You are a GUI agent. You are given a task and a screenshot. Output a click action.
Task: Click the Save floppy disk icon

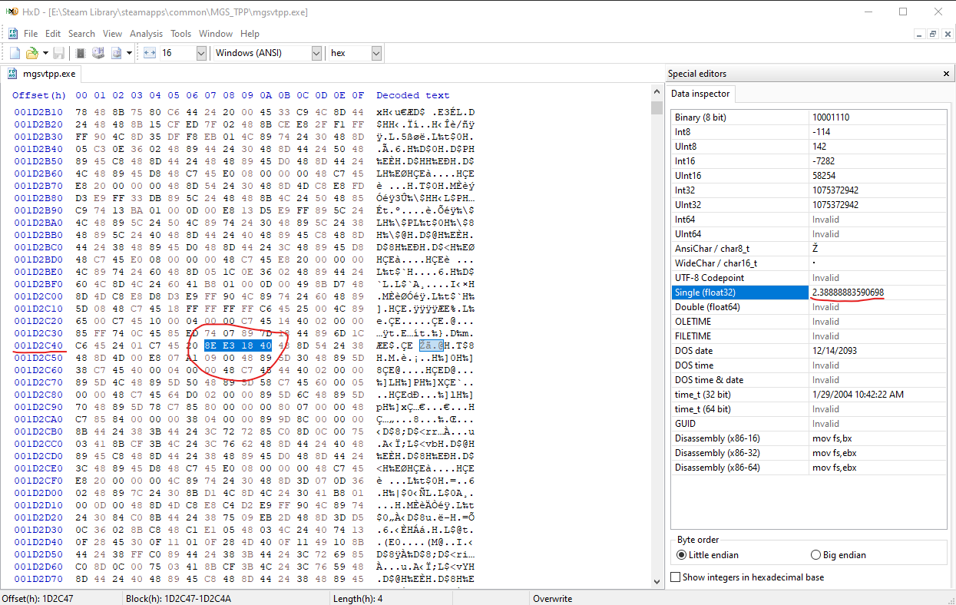coord(59,53)
